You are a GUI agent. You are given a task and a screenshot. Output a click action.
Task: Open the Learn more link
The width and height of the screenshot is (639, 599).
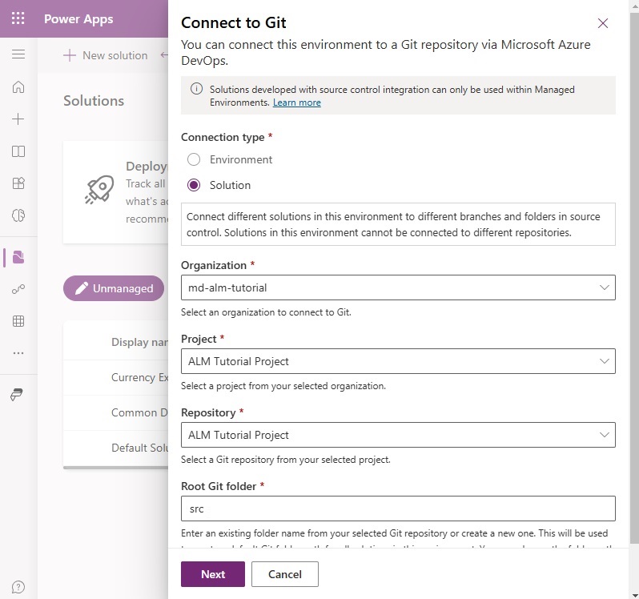click(x=296, y=103)
